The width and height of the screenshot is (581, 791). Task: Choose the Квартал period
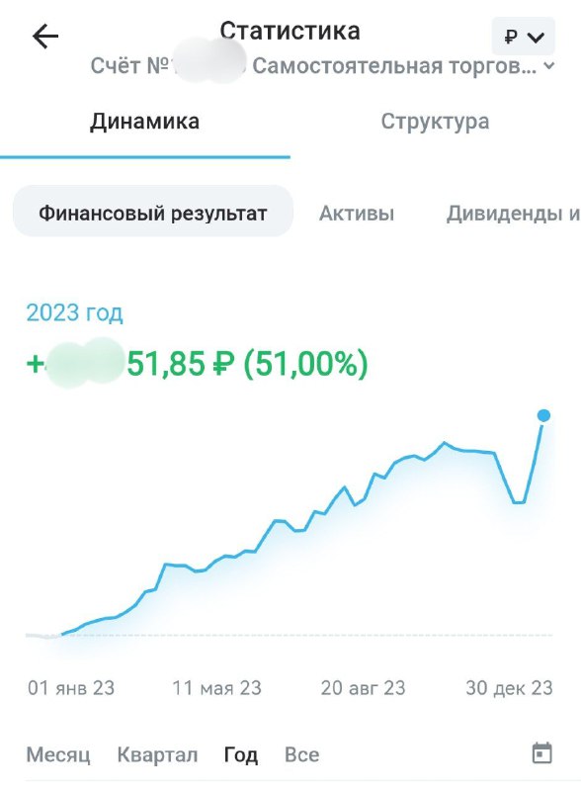coord(157,754)
